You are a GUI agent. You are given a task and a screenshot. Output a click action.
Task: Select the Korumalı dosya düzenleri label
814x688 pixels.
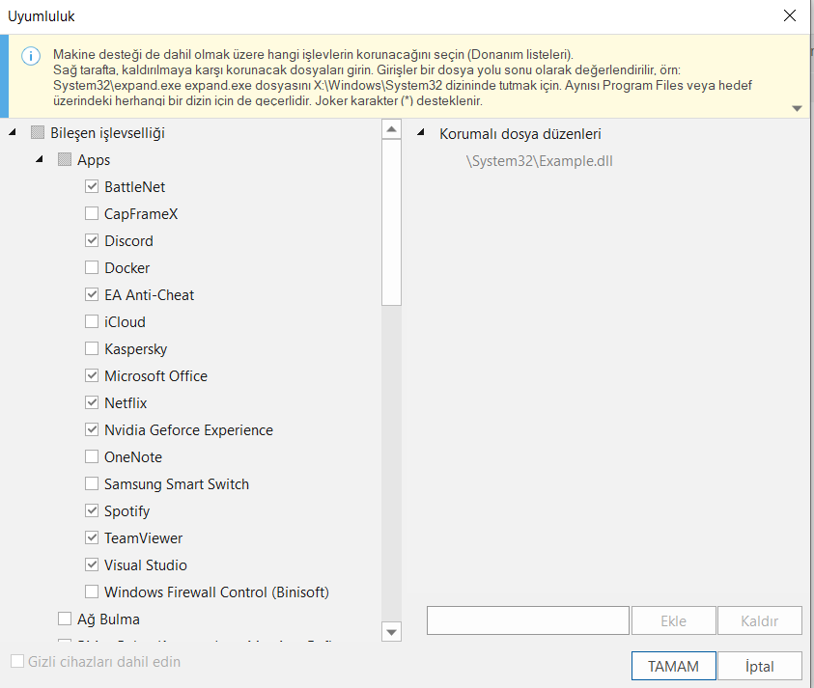(520, 134)
